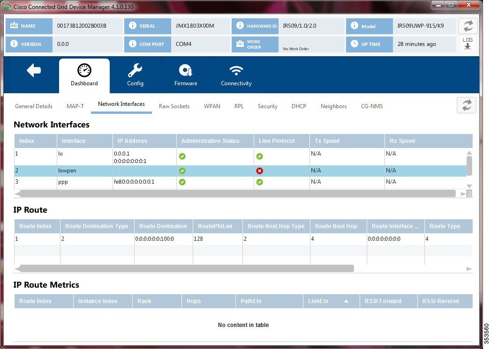Click Network Interfaces table scroll-down arrow
490x349 pixels.
469,186
